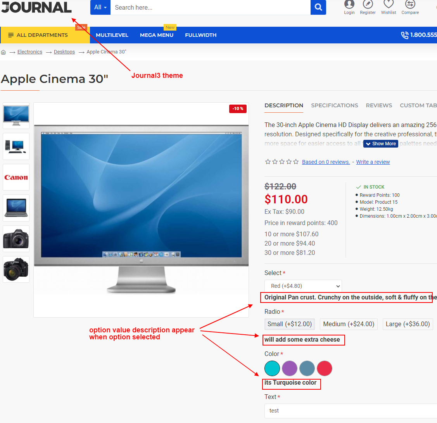Switch to the Reviews tab
The height and width of the screenshot is (423, 437).
tap(379, 105)
